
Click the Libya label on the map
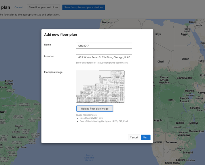(158, 34)
